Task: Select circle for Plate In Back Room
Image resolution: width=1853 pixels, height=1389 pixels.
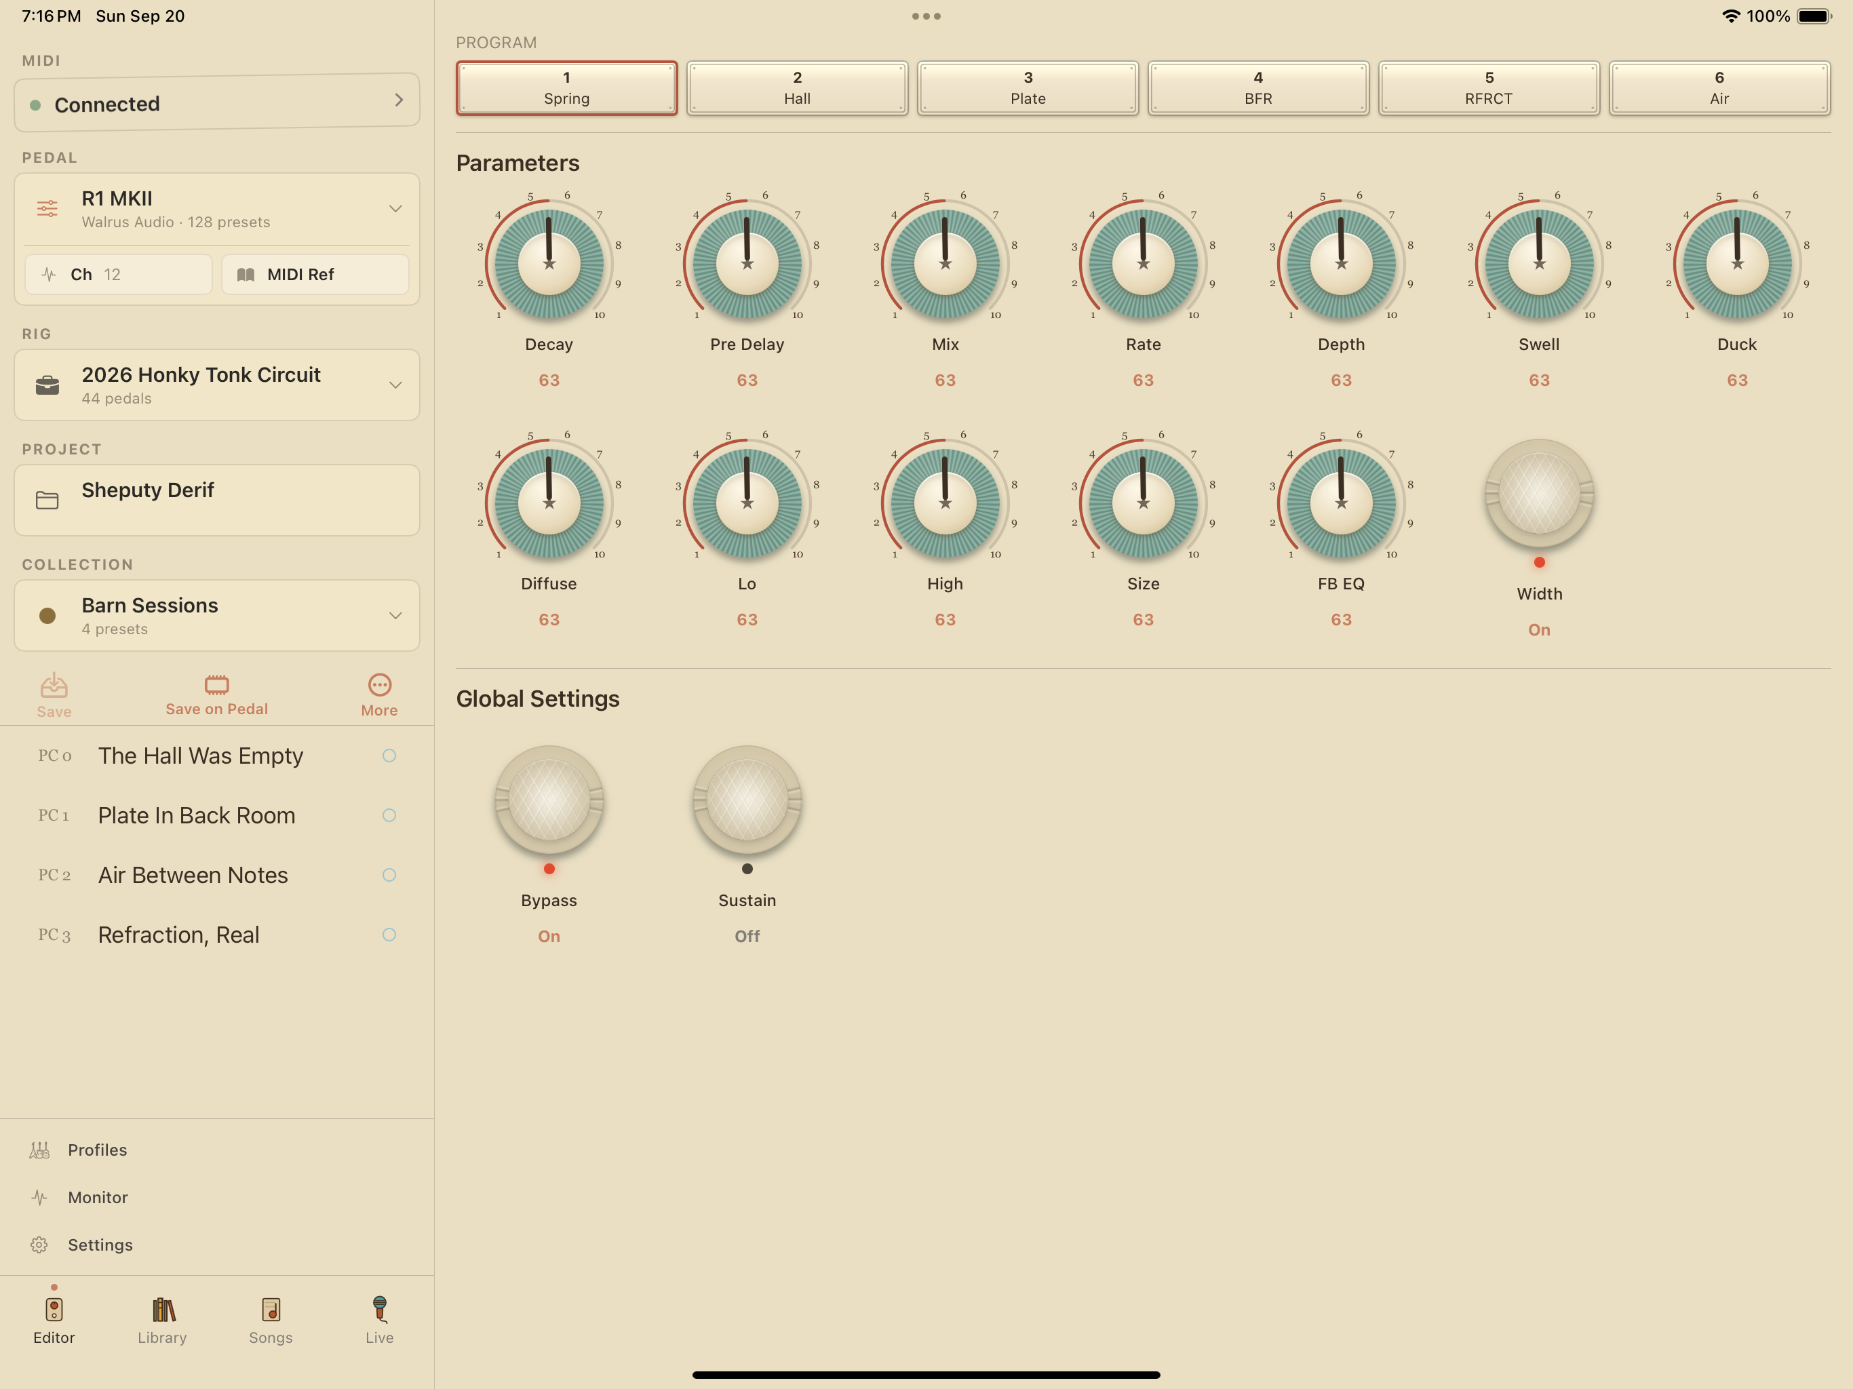Action: point(389,815)
